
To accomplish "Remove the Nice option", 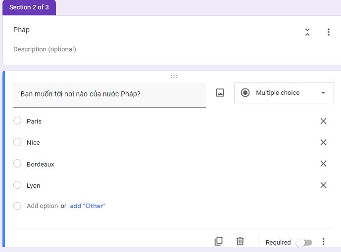I will 323,142.
